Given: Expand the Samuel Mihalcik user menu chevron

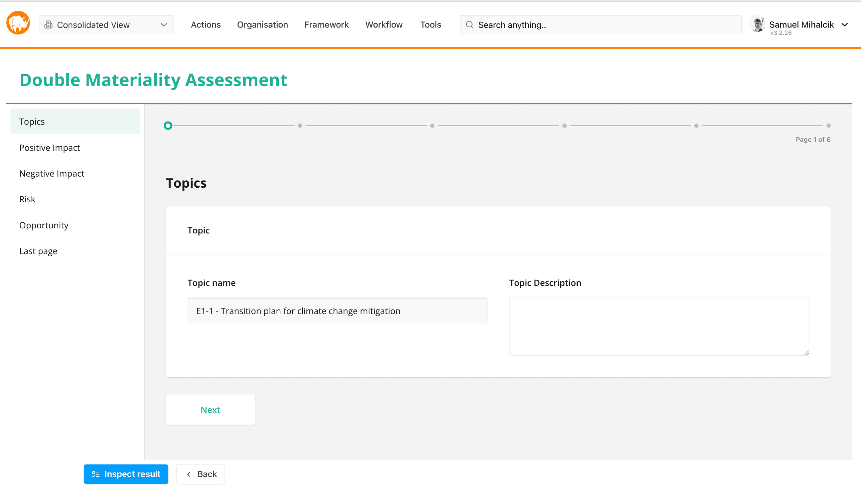Looking at the screenshot, I should [845, 25].
